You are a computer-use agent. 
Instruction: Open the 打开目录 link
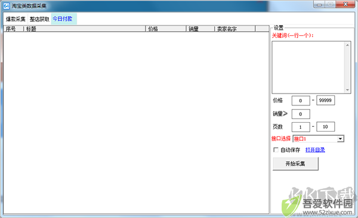coord(315,150)
